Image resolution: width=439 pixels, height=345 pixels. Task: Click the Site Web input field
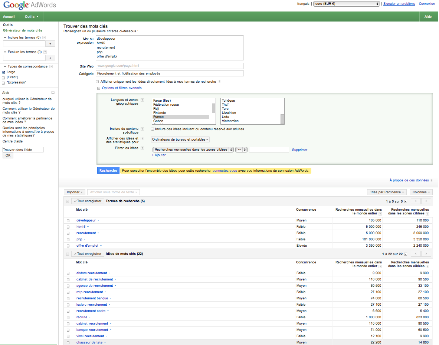pos(170,66)
